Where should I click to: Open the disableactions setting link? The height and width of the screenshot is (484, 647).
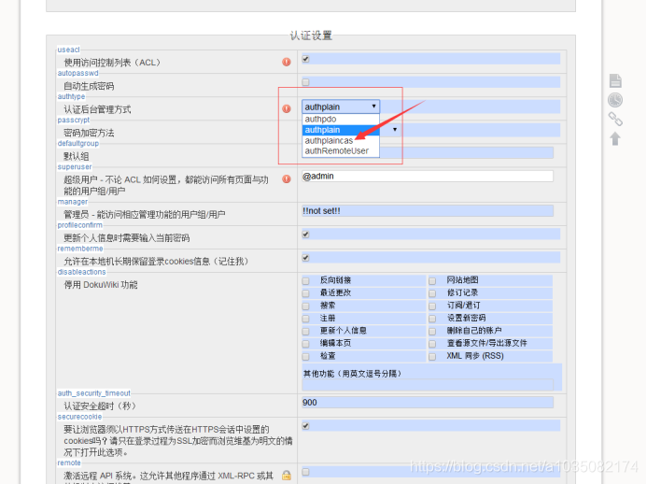(82, 272)
